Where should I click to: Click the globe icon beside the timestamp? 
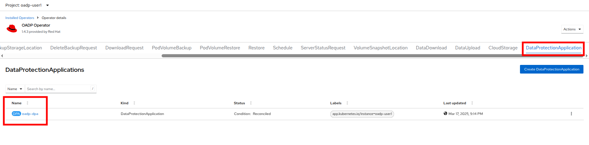coord(445,113)
